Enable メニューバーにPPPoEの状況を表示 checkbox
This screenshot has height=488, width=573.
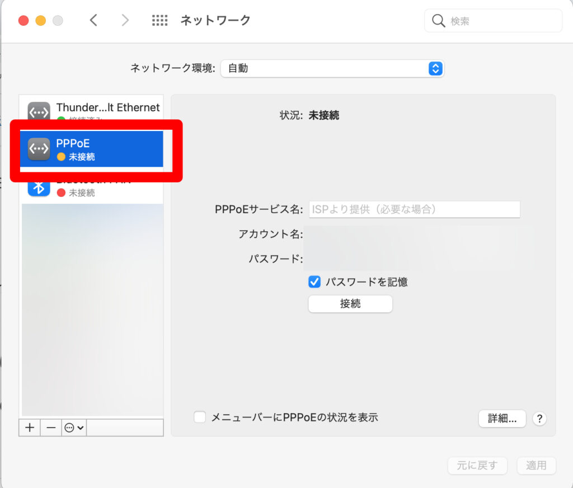[x=200, y=417]
